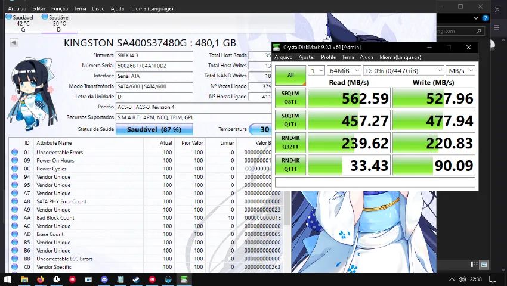Open the notification center icon

point(493,279)
